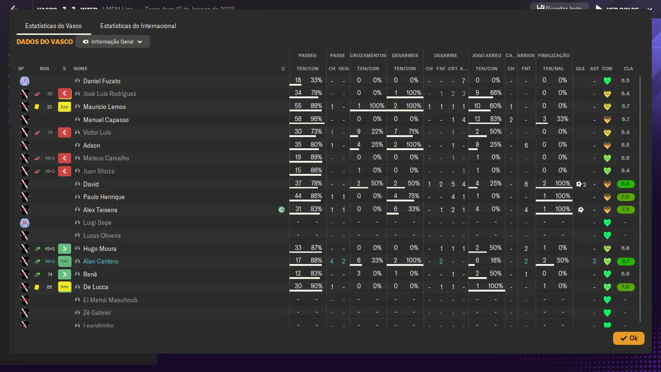Switch to Estatísticas do Internacional tab

[x=138, y=26]
